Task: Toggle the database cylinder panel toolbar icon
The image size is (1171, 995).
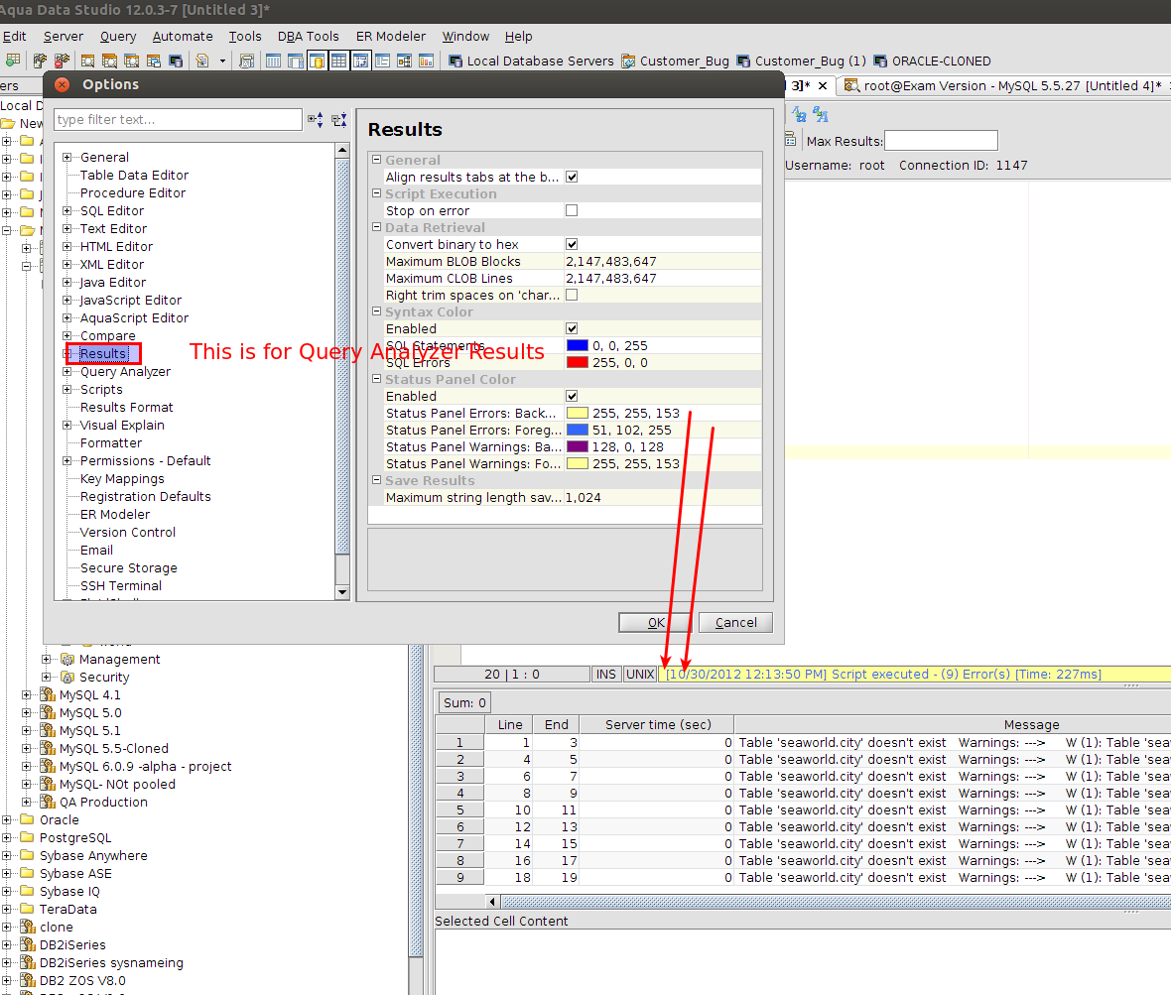Action: pos(317,61)
